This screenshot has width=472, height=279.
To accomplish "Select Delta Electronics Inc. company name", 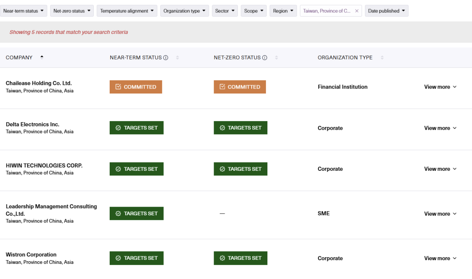I will click(x=33, y=124).
